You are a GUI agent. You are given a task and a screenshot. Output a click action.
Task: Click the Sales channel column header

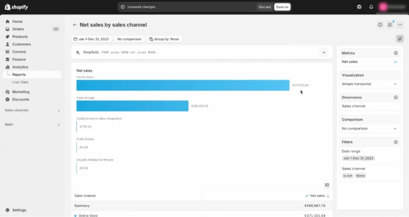[x=85, y=195]
